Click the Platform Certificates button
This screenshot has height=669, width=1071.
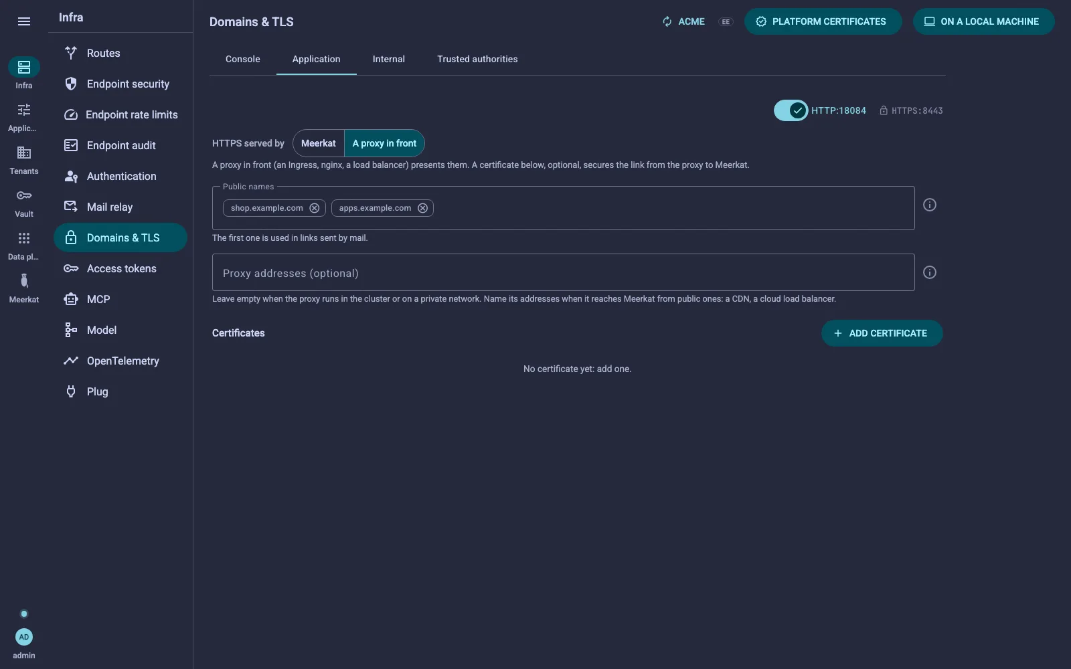coord(823,21)
